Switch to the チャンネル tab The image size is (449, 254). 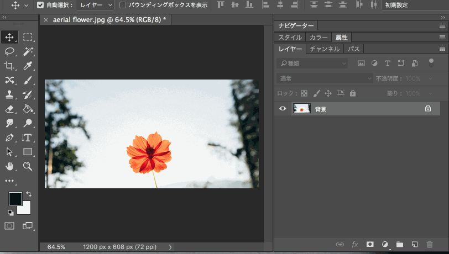325,49
